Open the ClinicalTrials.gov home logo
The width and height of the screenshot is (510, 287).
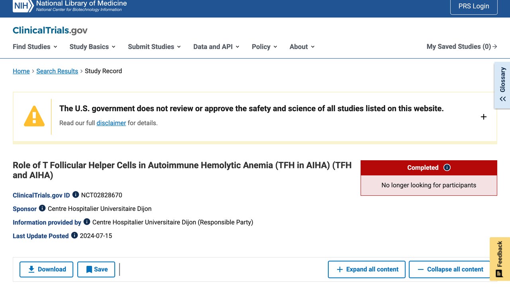(x=50, y=30)
